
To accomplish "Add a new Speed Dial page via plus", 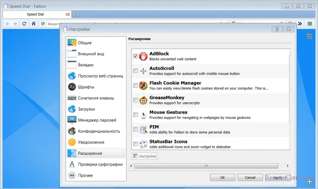I will coord(309,182).
